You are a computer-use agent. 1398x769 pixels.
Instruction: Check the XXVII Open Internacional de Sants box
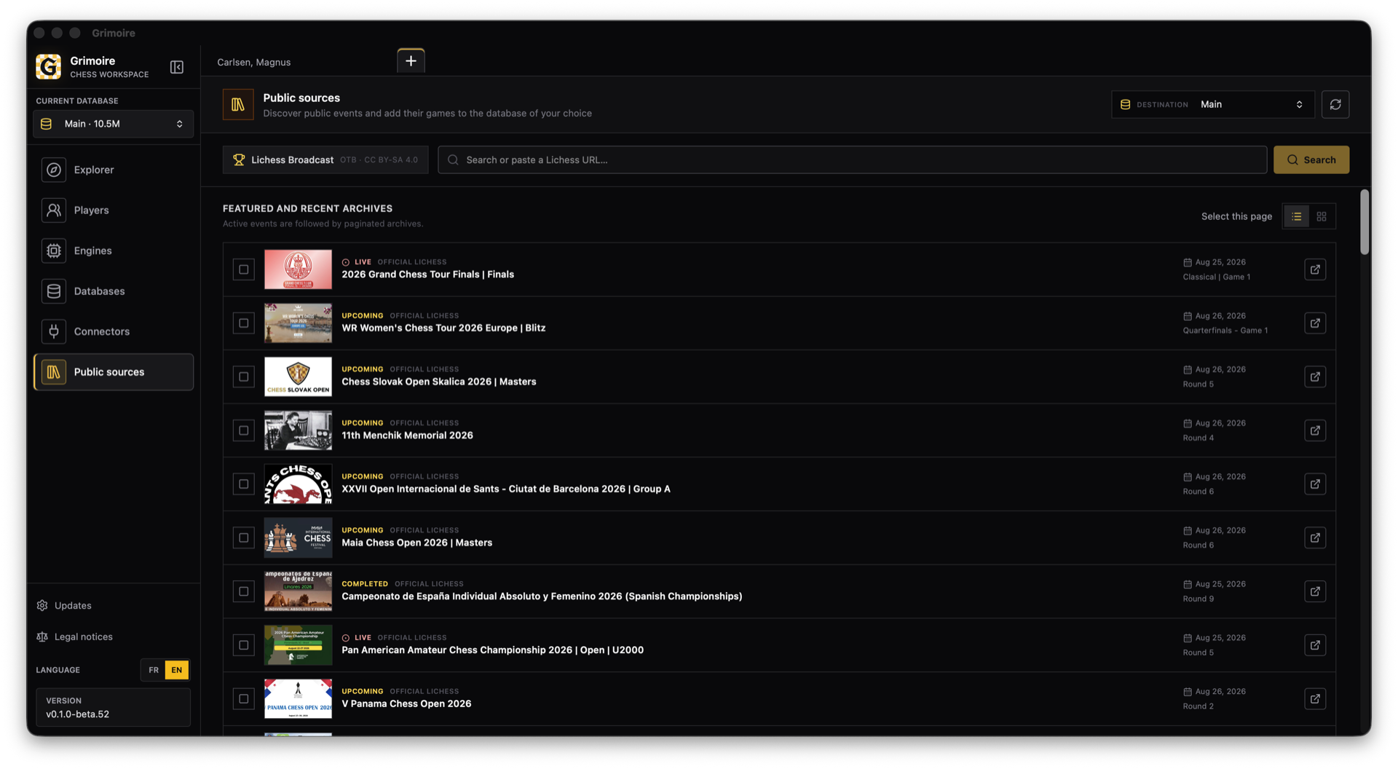(244, 484)
